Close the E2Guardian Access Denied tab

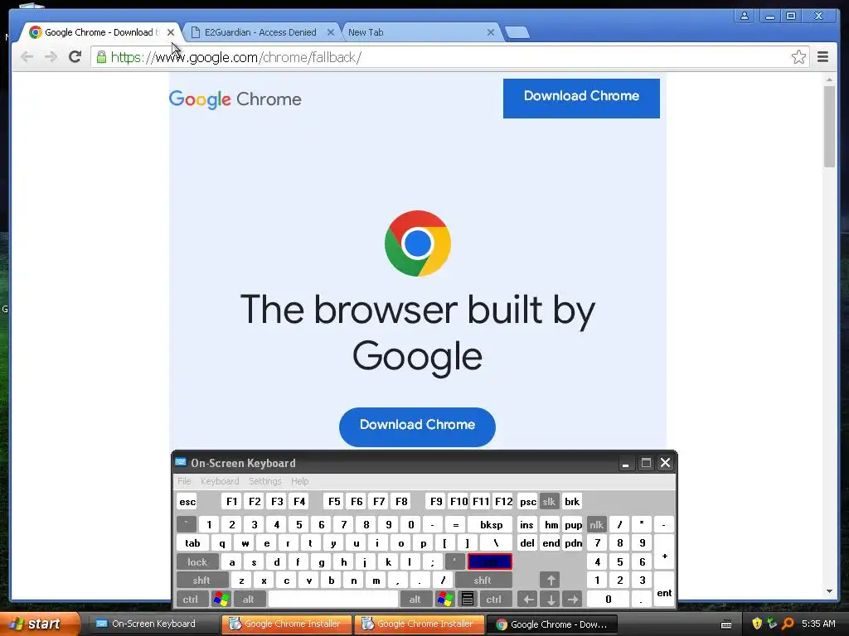pos(330,32)
